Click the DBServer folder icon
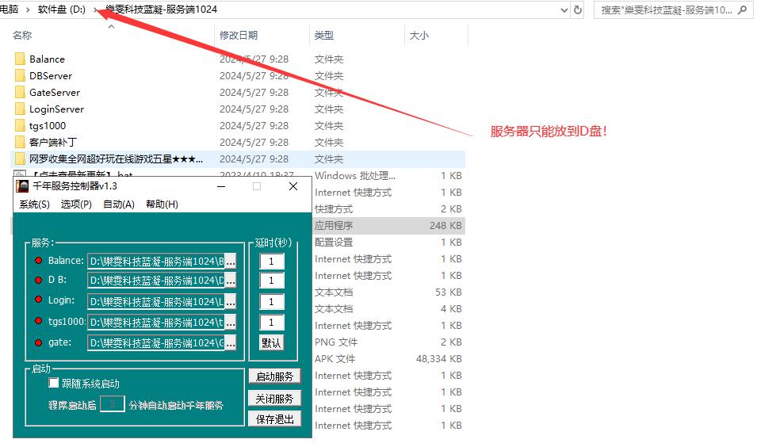 click(20, 76)
